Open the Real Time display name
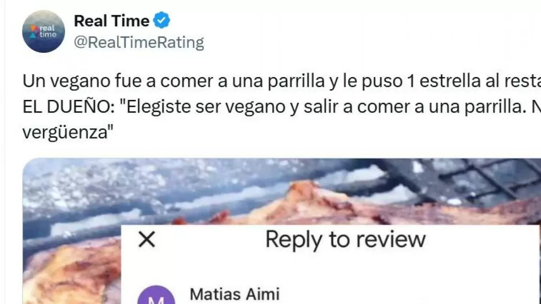 (111, 21)
